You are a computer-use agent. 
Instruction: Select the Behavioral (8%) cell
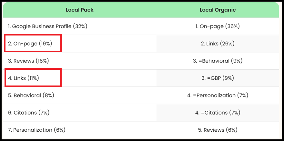[31, 96]
